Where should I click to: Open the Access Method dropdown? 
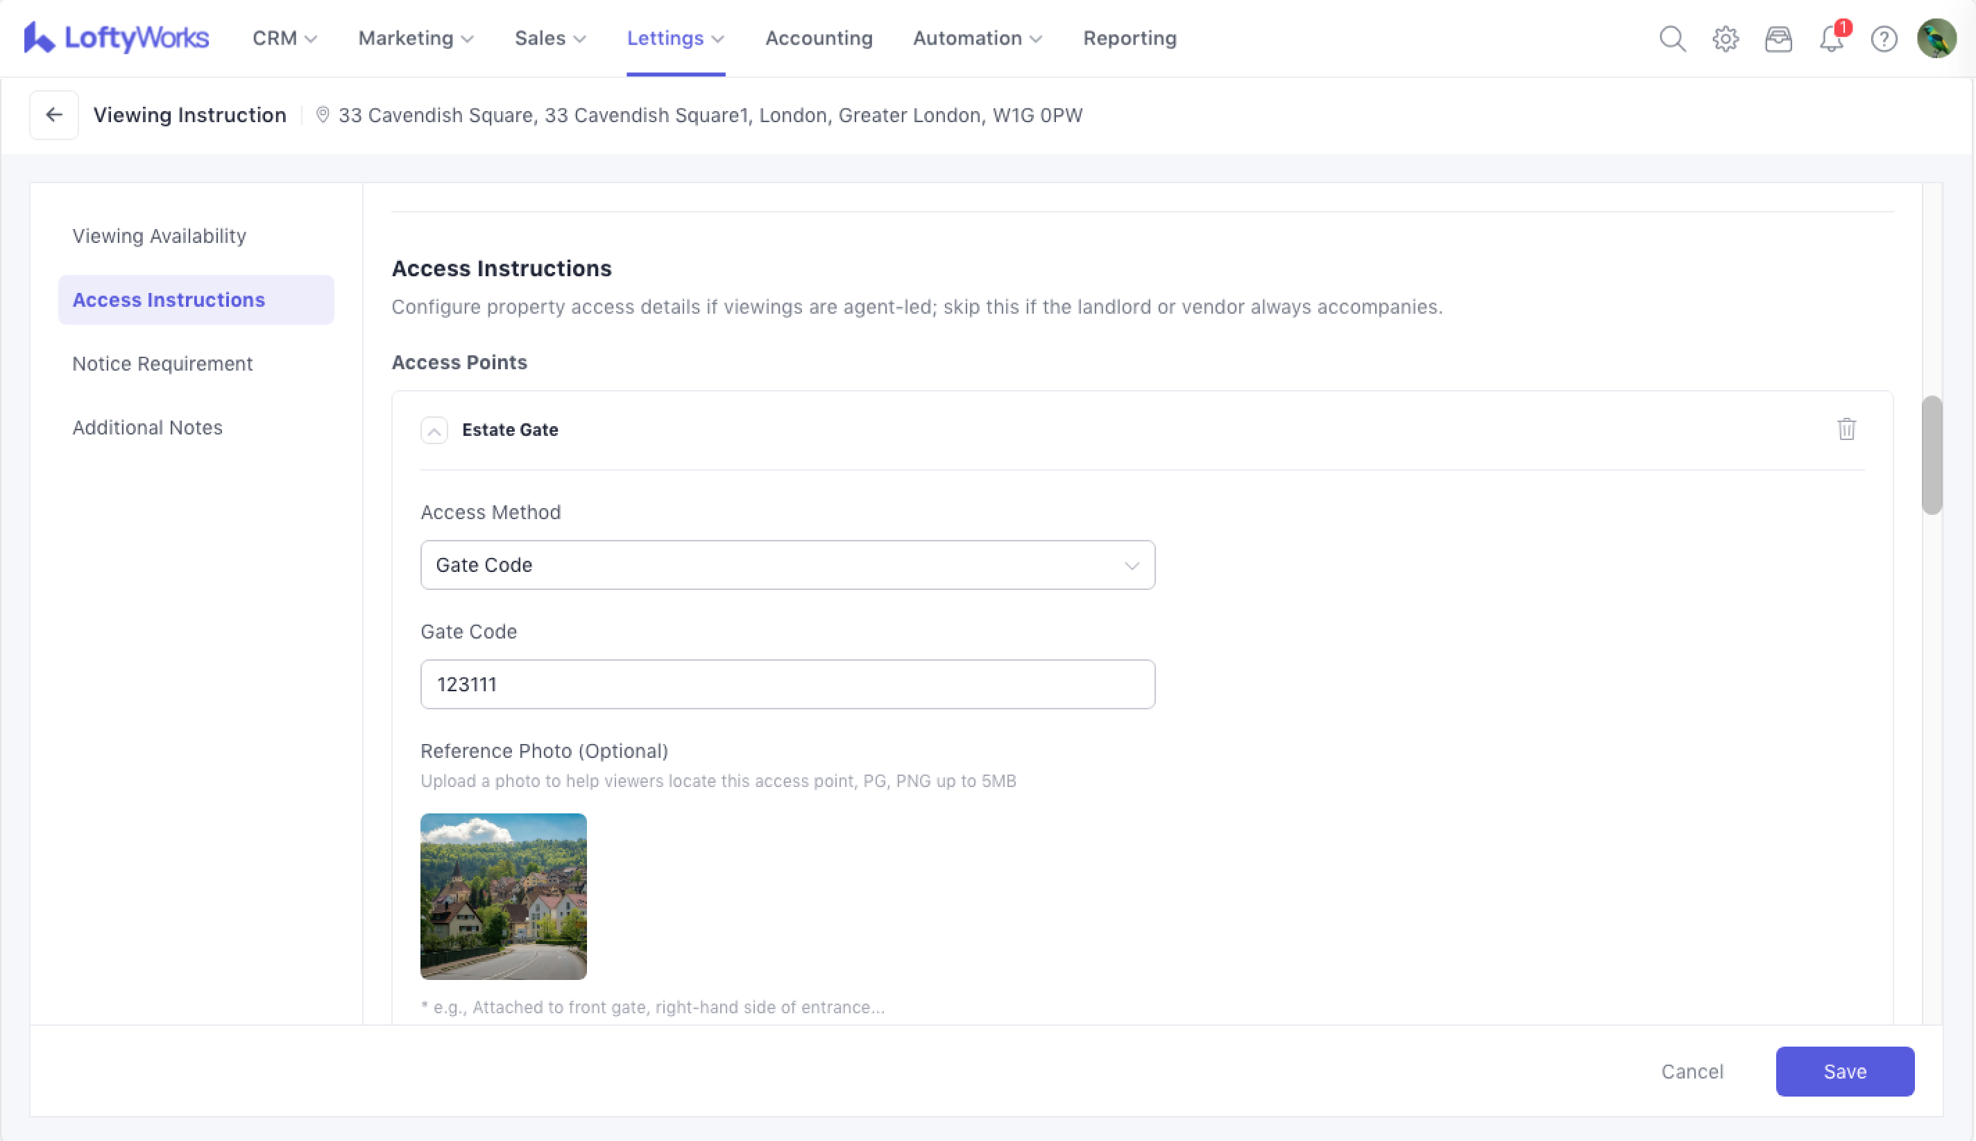787,565
